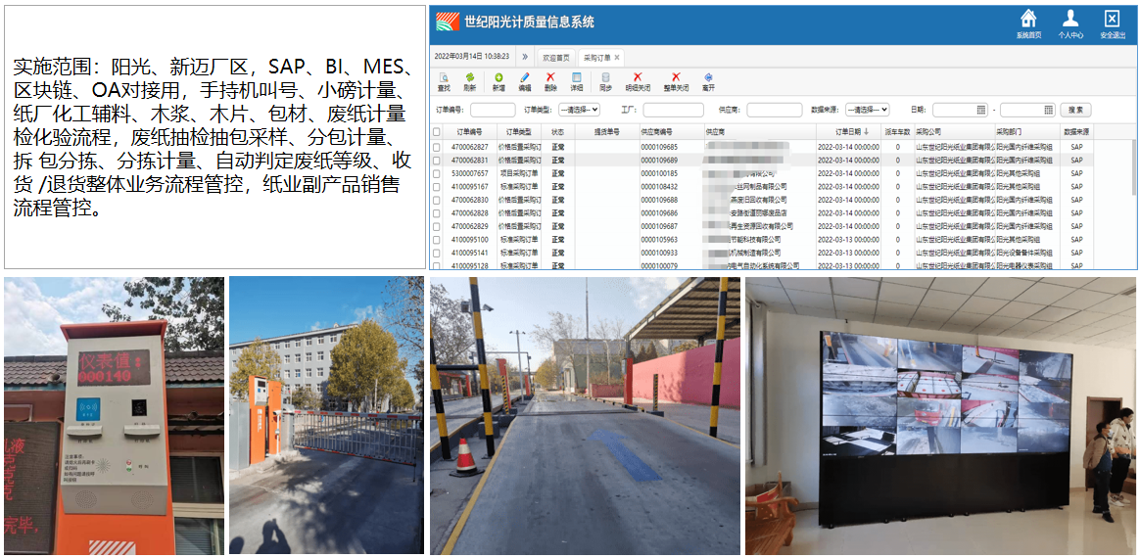Click the 查找 search icon in toolbar

[x=444, y=77]
